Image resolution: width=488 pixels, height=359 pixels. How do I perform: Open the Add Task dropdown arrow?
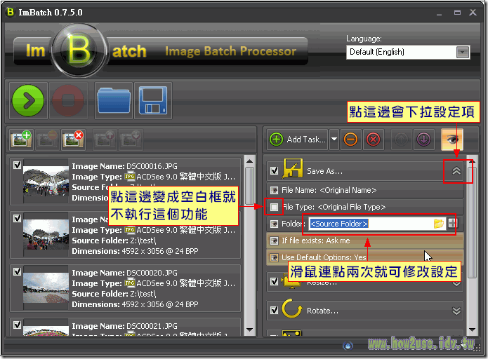(334, 140)
